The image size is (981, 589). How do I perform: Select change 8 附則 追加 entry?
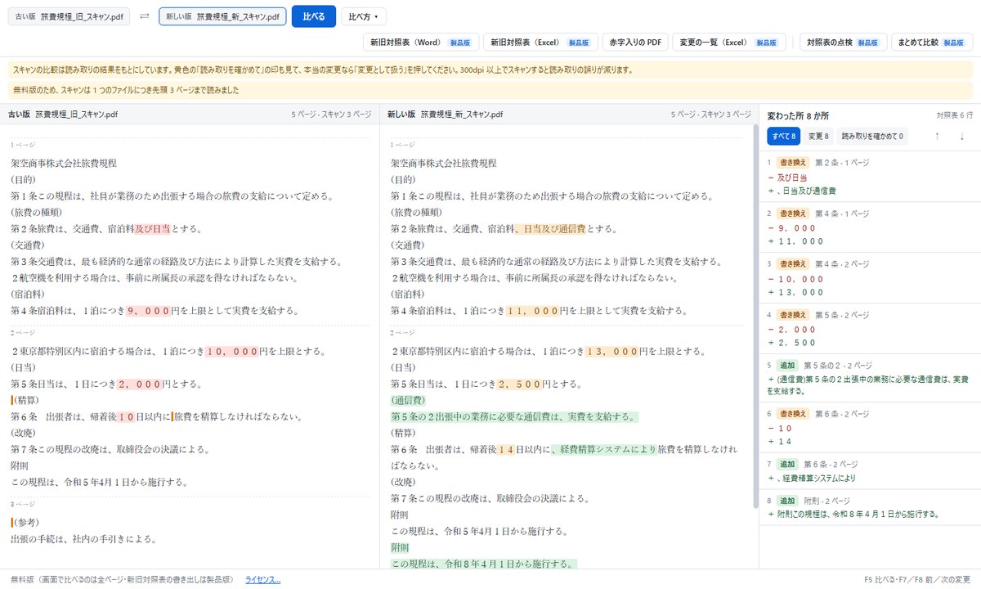[x=870, y=507]
